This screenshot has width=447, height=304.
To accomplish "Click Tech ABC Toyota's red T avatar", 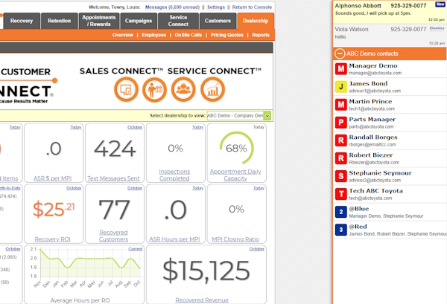I will 340,194.
